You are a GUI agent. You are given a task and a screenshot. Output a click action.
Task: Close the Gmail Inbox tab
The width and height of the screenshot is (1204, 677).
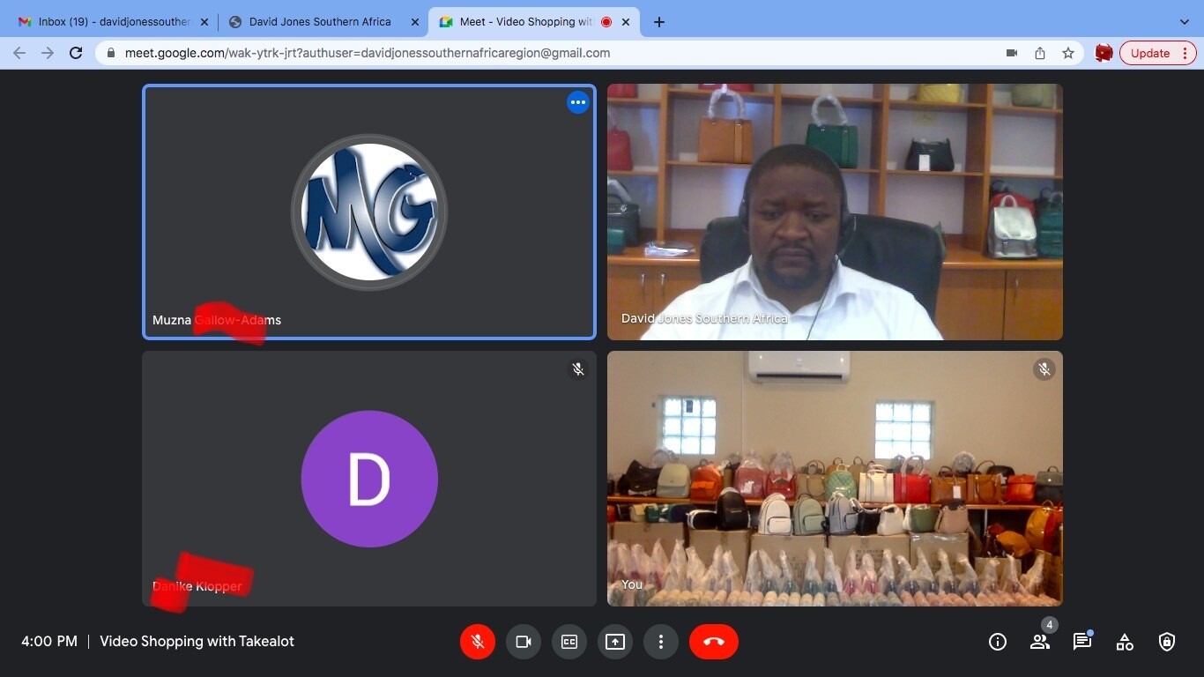point(205,22)
